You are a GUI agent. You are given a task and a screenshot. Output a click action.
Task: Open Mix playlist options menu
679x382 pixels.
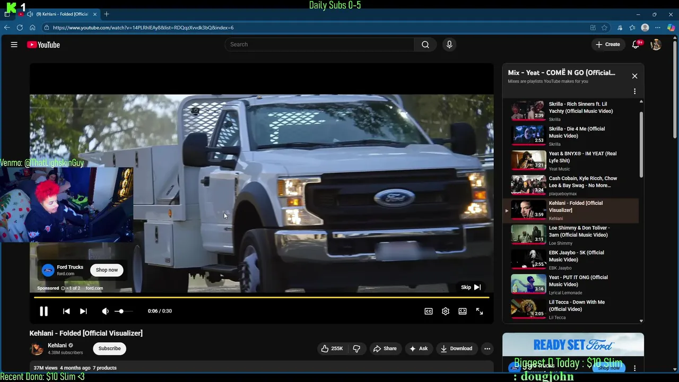coord(634,91)
